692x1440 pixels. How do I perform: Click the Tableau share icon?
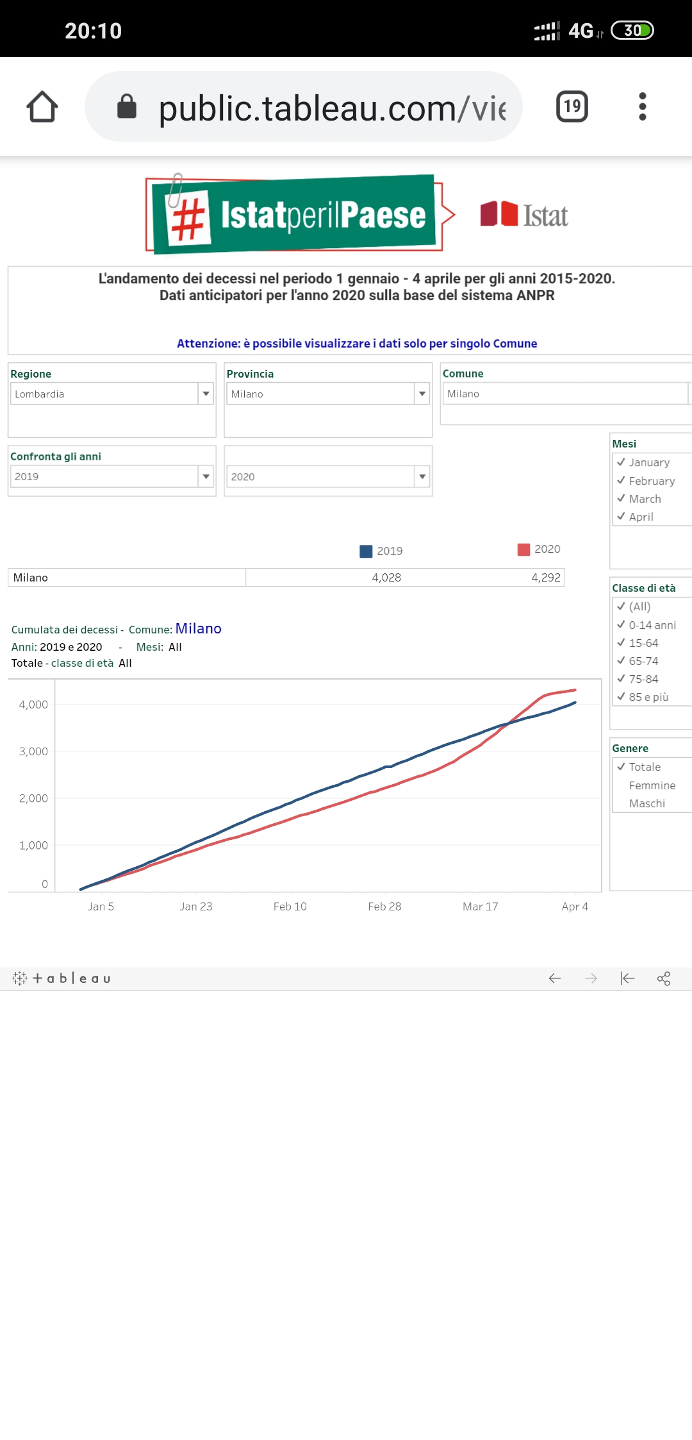(664, 978)
